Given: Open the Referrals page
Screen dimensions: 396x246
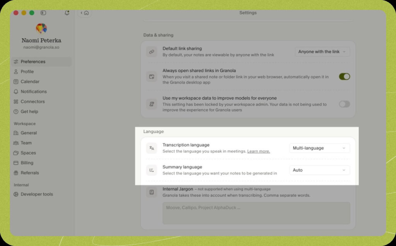Looking at the screenshot, I should point(42,173).
